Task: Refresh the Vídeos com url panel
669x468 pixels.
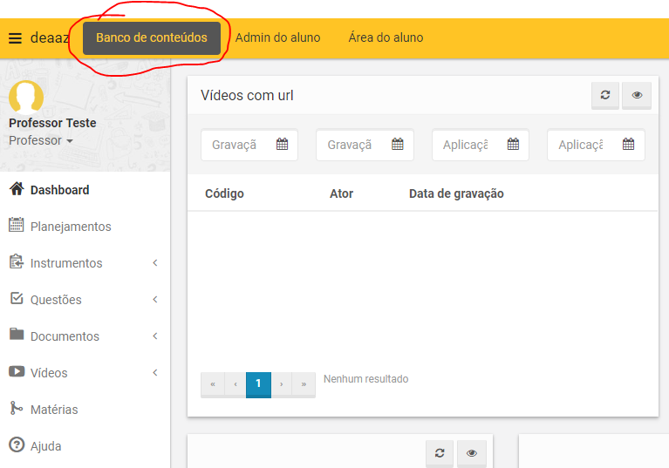Action: [x=605, y=95]
